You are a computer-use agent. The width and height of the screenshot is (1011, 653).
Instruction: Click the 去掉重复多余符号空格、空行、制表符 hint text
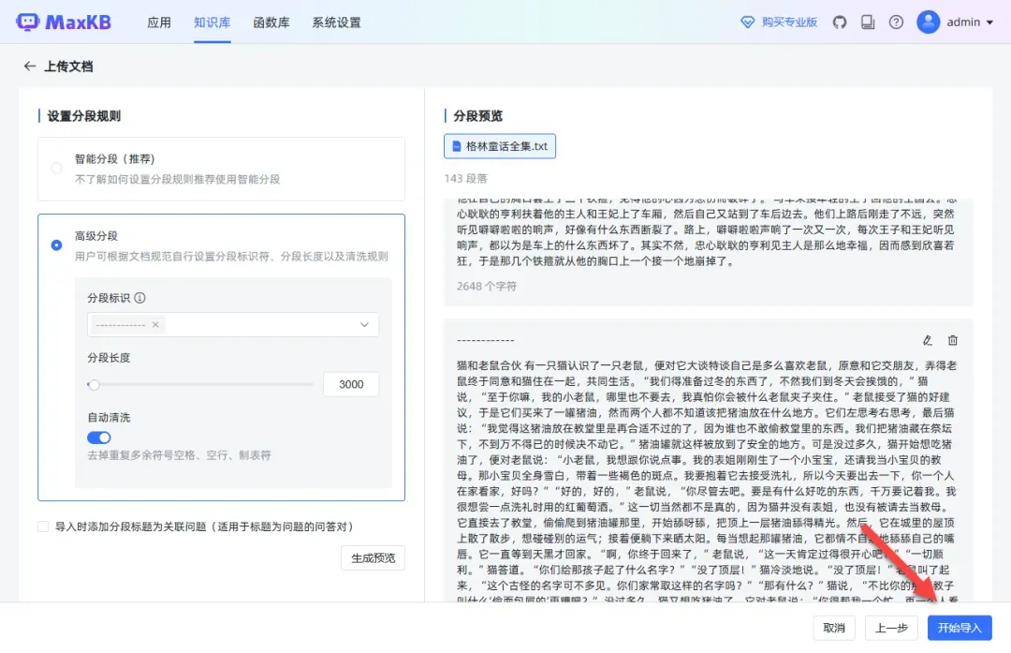[x=179, y=455]
